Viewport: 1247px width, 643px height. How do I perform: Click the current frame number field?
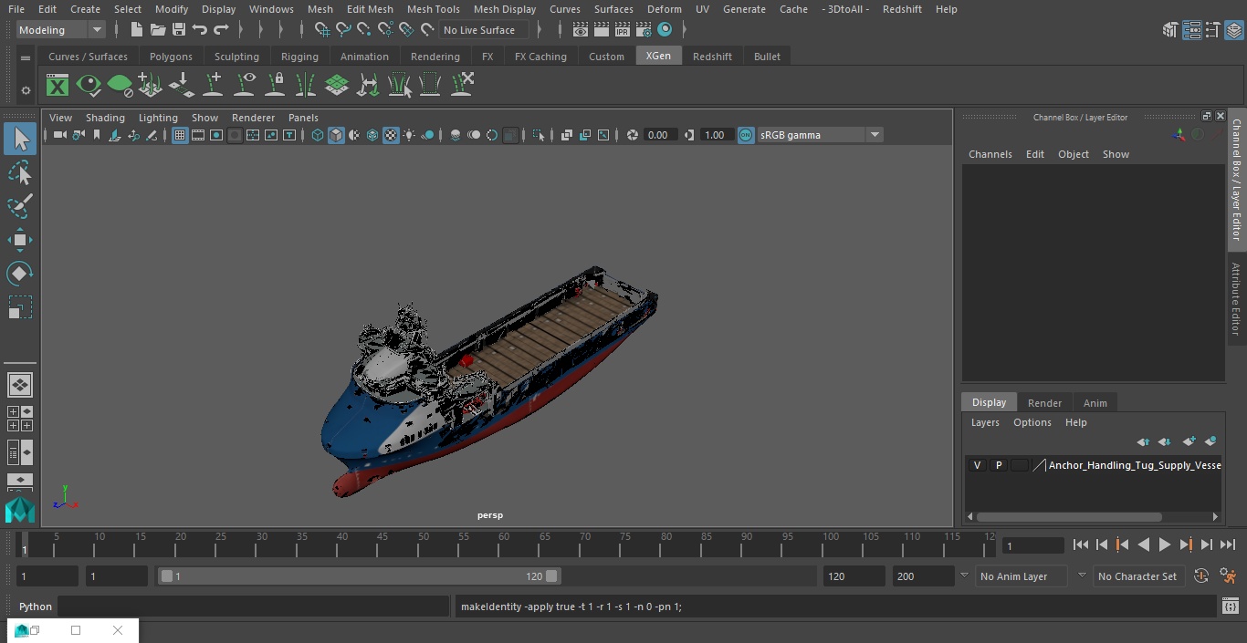(1032, 545)
